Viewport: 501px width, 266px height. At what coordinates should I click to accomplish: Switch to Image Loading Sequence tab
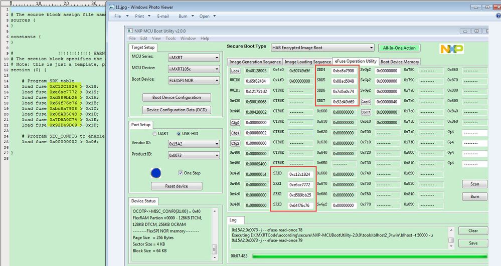[308, 62]
